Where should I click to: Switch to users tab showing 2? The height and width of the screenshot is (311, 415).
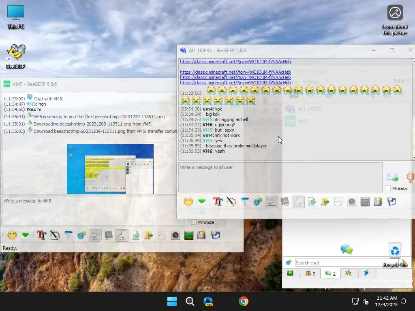click(310, 273)
